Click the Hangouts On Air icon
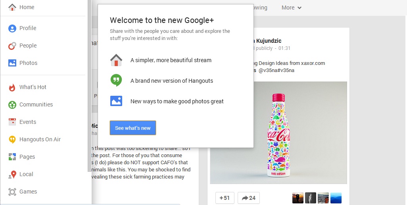Image resolution: width=407 pixels, height=205 pixels. (x=12, y=139)
